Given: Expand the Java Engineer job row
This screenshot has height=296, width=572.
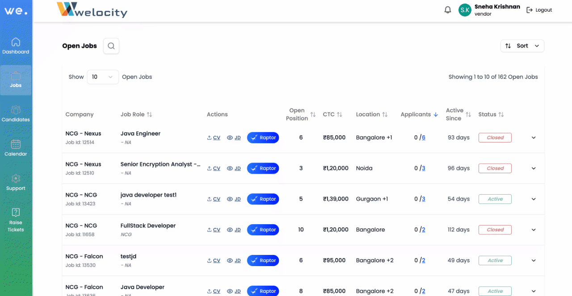Looking at the screenshot, I should click(x=534, y=138).
